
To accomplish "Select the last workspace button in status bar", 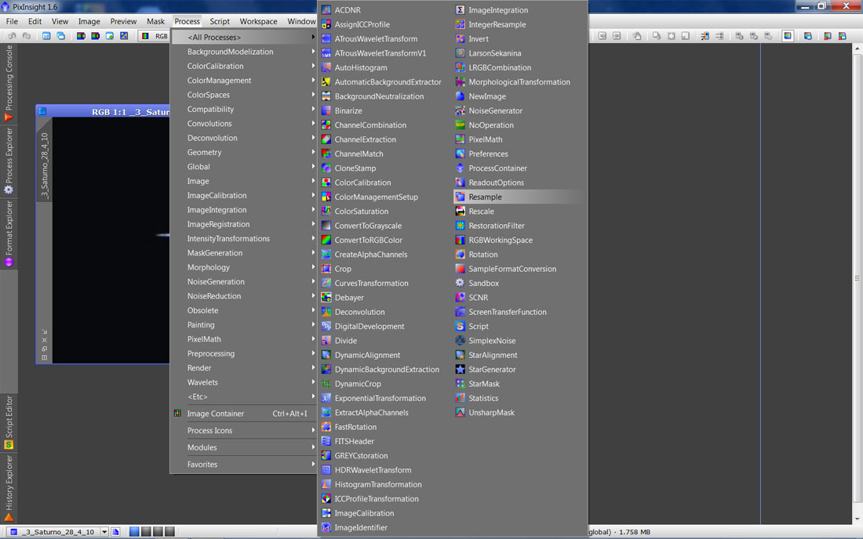I will (170, 531).
